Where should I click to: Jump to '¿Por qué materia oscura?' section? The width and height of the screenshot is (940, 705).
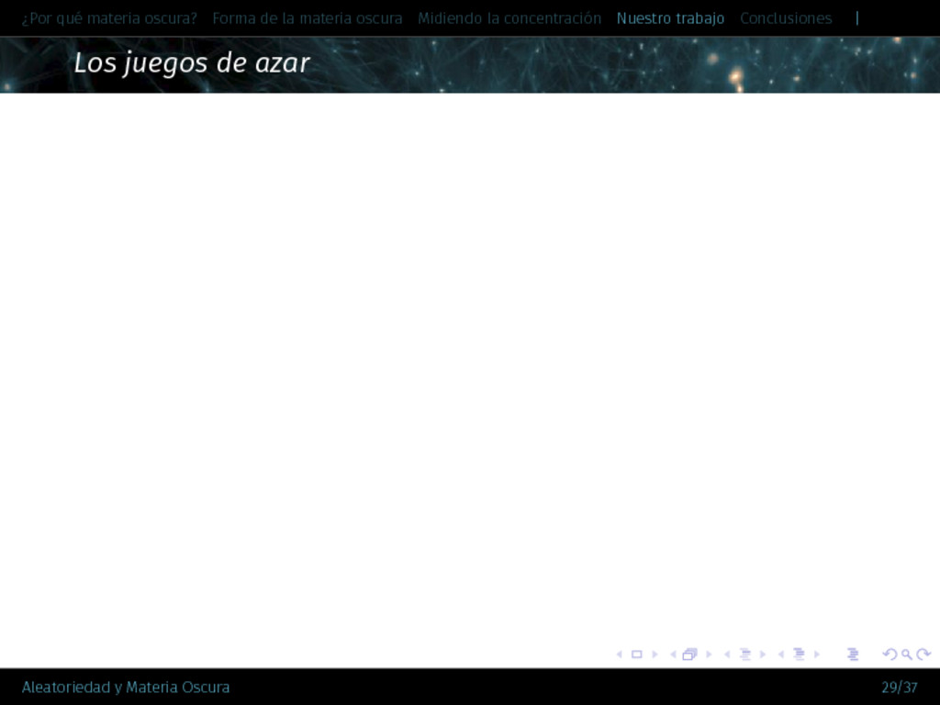click(x=109, y=18)
